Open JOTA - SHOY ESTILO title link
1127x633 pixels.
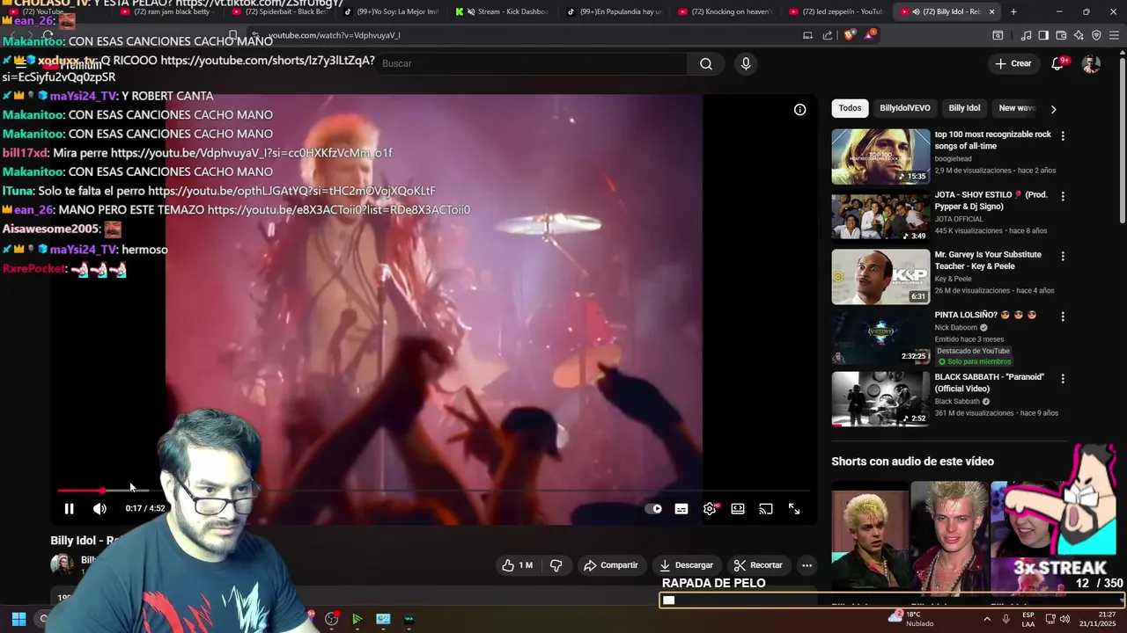991,200
